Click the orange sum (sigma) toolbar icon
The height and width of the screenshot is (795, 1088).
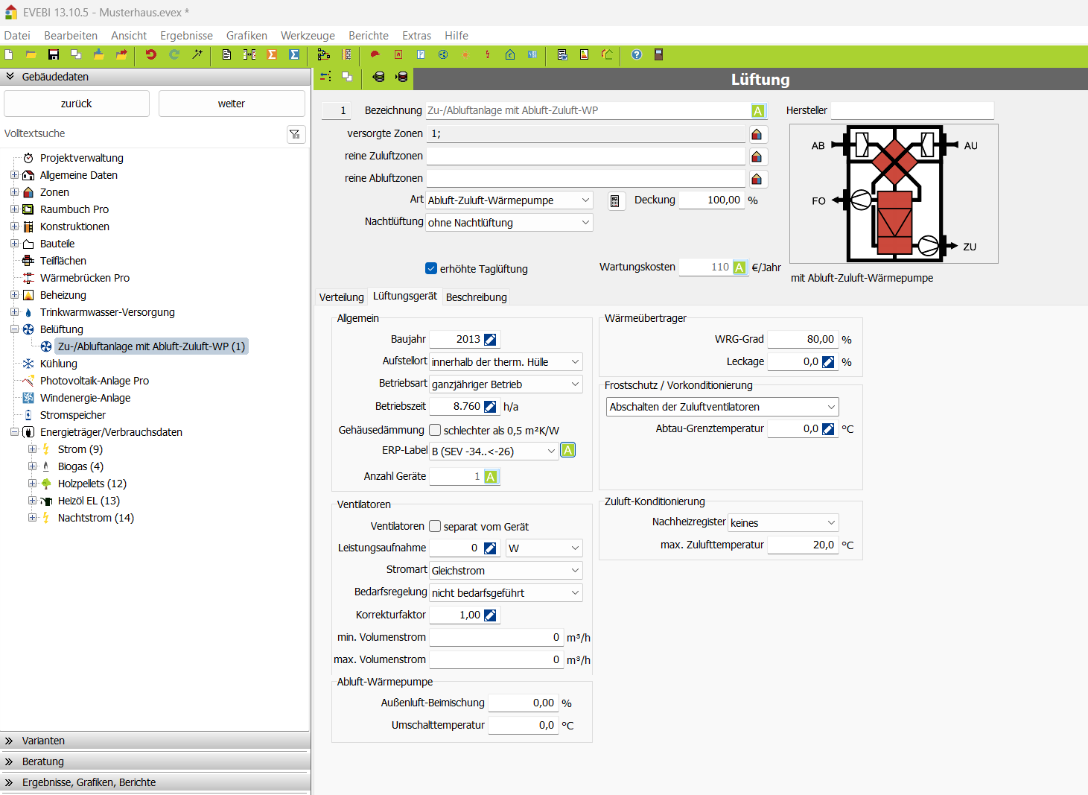[272, 54]
